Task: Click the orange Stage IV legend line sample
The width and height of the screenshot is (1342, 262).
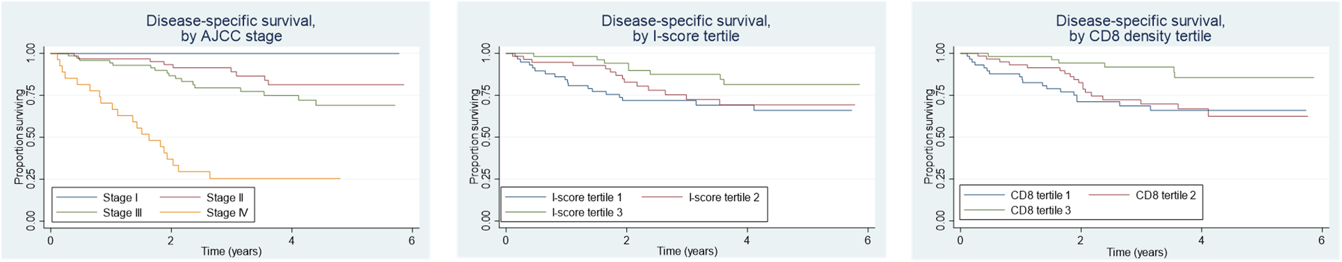Action: tap(180, 213)
